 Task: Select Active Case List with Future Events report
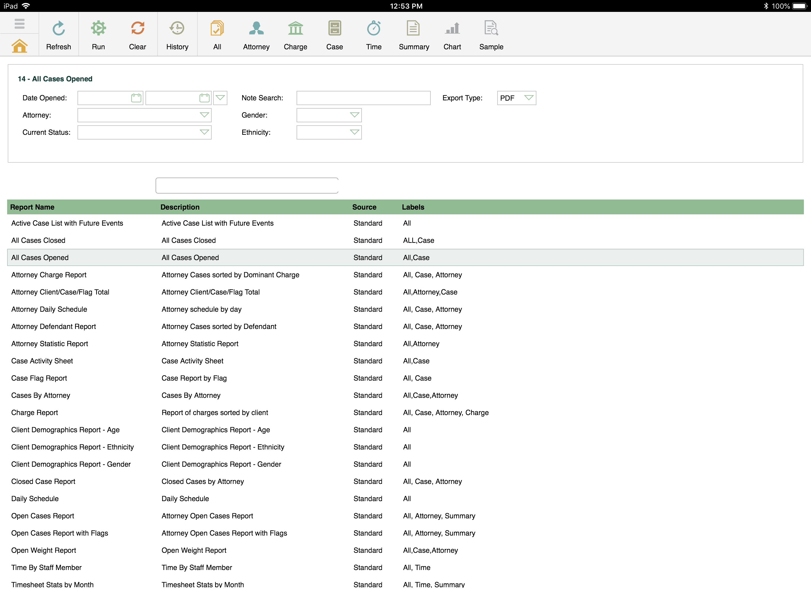(405, 223)
